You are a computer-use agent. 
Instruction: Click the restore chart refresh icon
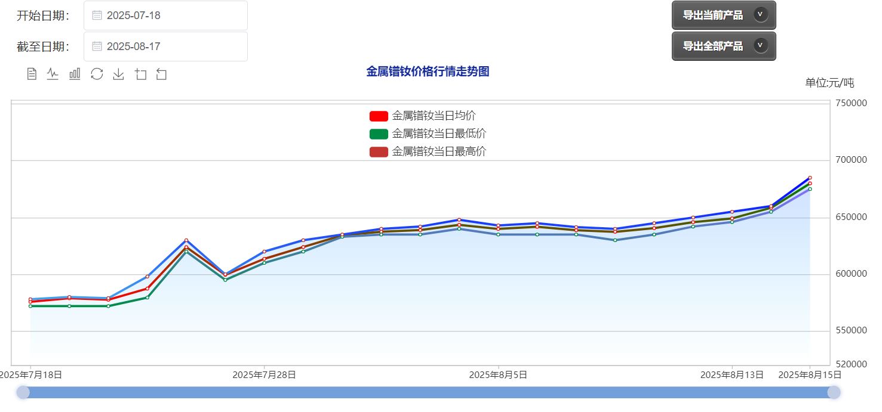point(97,74)
